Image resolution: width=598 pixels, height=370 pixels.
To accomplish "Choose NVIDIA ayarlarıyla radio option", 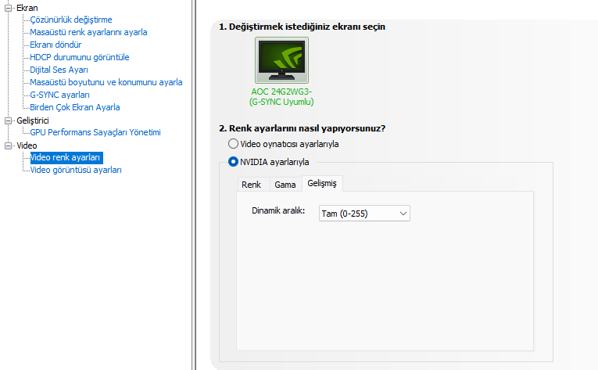I will 233,162.
